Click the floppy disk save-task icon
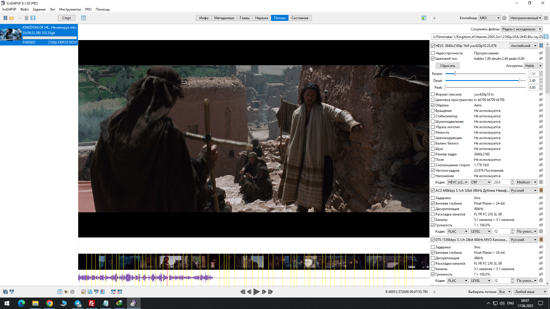The height and width of the screenshot is (309, 550). [x=33, y=18]
